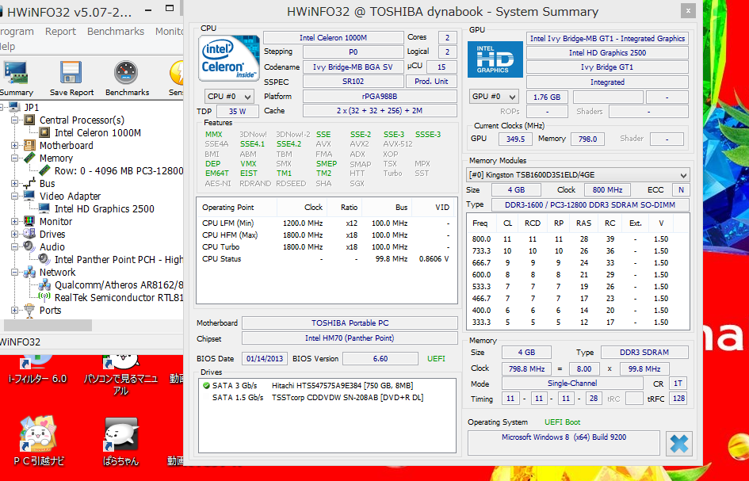This screenshot has width=749, height=481.
Task: Open the Benchmarks menu
Action: (x=116, y=32)
